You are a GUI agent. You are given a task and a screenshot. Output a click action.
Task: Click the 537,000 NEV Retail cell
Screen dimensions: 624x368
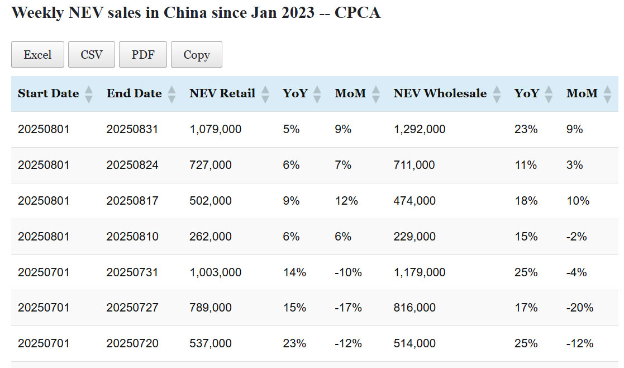coord(211,343)
